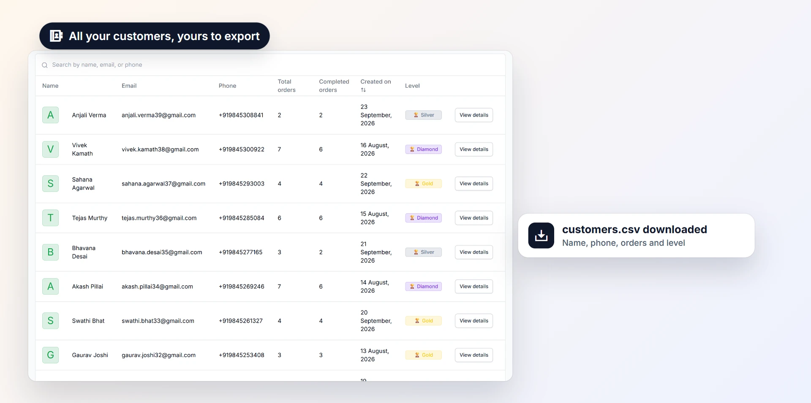Click the email gaurav.joshi32@gmail.com
Viewport: 811px width, 403px height.
[158, 355]
